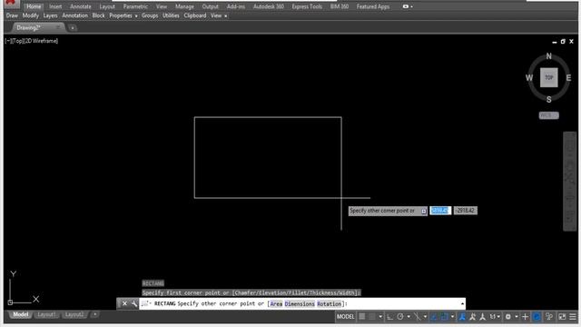Close the command line with X icon

[x=124, y=303]
